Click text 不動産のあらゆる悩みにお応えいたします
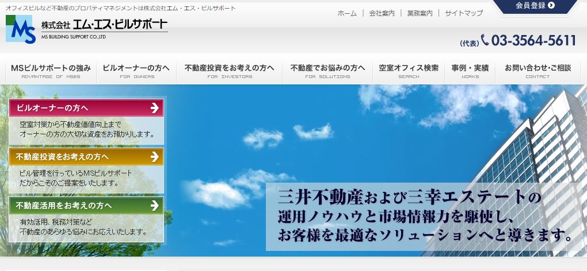This screenshot has width=587, height=271. tap(83, 232)
